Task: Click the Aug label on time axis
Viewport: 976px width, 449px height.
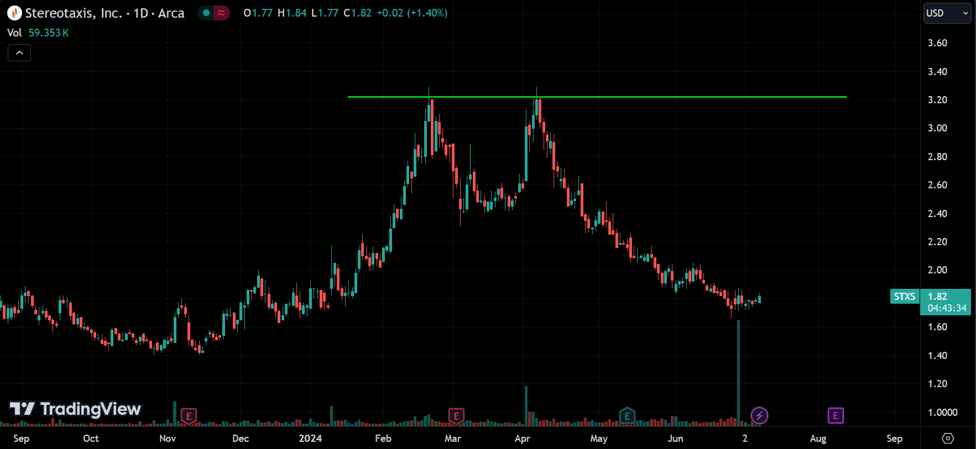Action: (x=818, y=439)
